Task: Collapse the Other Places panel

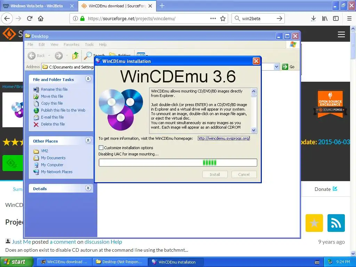Action: [88, 140]
